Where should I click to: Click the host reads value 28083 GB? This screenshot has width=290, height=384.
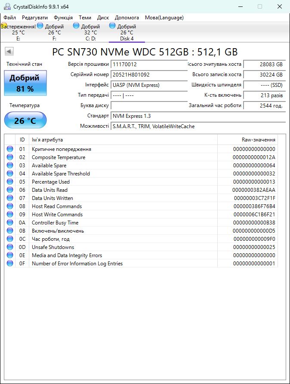(x=265, y=65)
